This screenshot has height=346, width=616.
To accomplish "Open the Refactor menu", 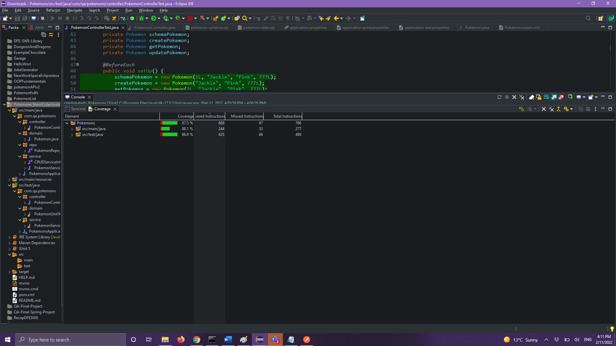I will tap(53, 10).
